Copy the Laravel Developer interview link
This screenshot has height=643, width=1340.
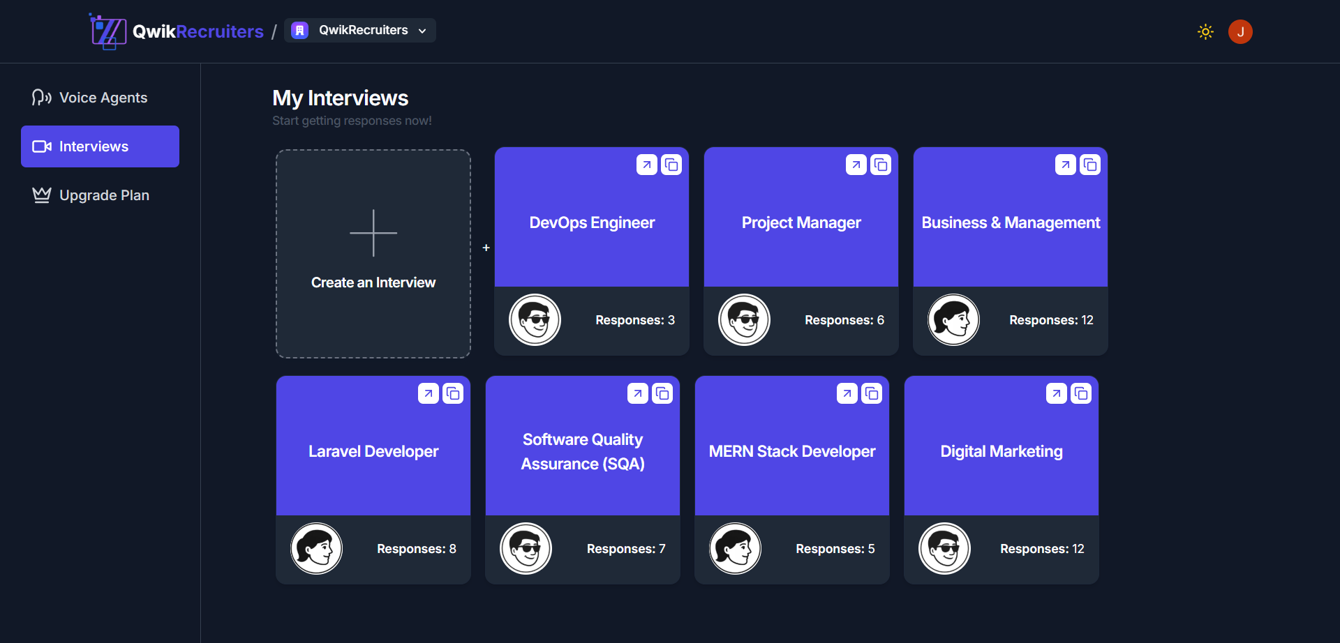(x=453, y=394)
